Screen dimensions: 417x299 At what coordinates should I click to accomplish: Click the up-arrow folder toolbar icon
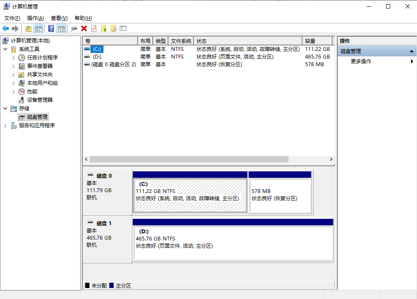tap(104, 28)
